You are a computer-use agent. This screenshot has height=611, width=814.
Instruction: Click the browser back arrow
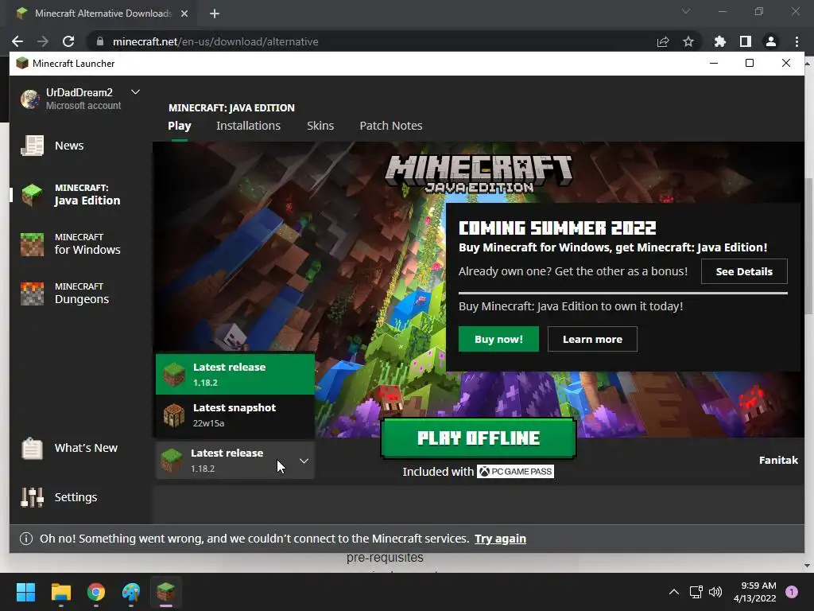(17, 41)
